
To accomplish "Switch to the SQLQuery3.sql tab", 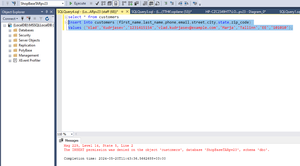I will [x=161, y=12].
